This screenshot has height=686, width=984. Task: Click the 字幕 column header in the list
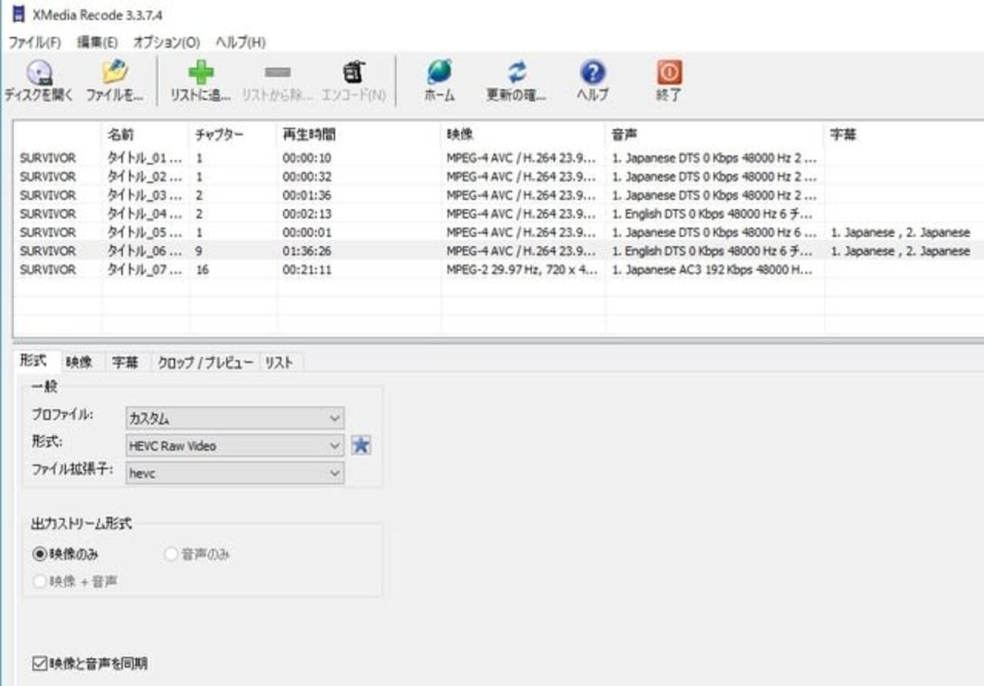tap(905, 135)
